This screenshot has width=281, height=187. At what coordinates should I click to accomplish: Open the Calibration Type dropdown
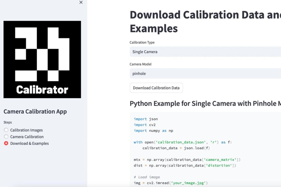point(205,52)
